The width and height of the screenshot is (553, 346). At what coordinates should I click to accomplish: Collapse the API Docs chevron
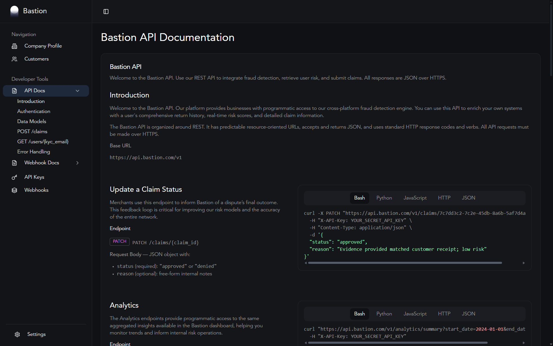coord(77,91)
